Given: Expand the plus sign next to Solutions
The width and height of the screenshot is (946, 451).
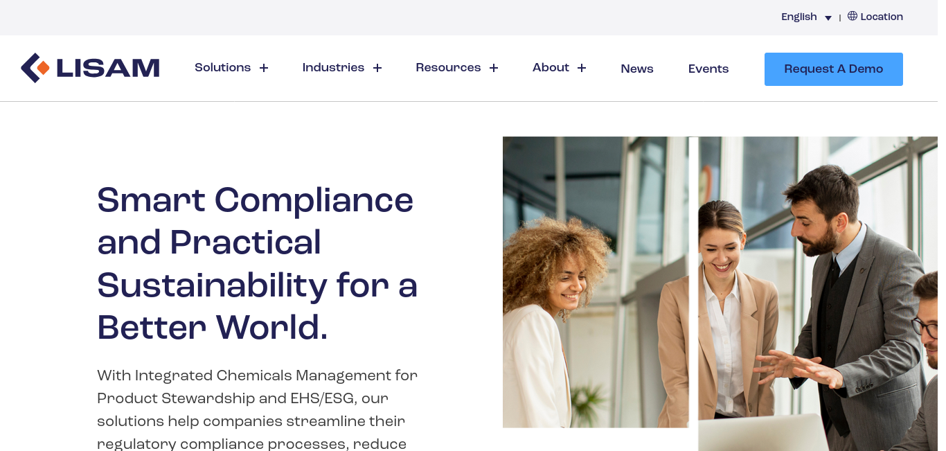Looking at the screenshot, I should pyautogui.click(x=264, y=68).
